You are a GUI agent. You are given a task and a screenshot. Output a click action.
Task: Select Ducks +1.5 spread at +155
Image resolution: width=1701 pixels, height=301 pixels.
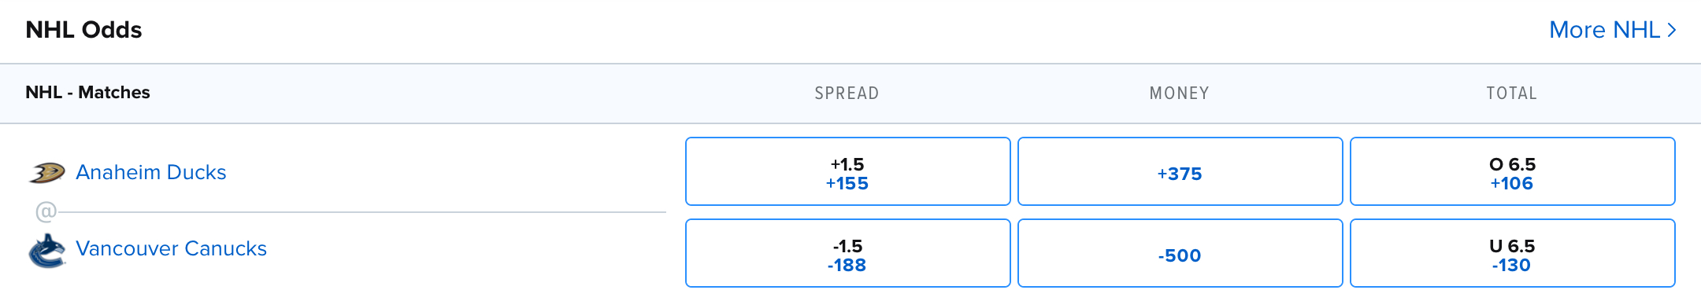point(847,171)
